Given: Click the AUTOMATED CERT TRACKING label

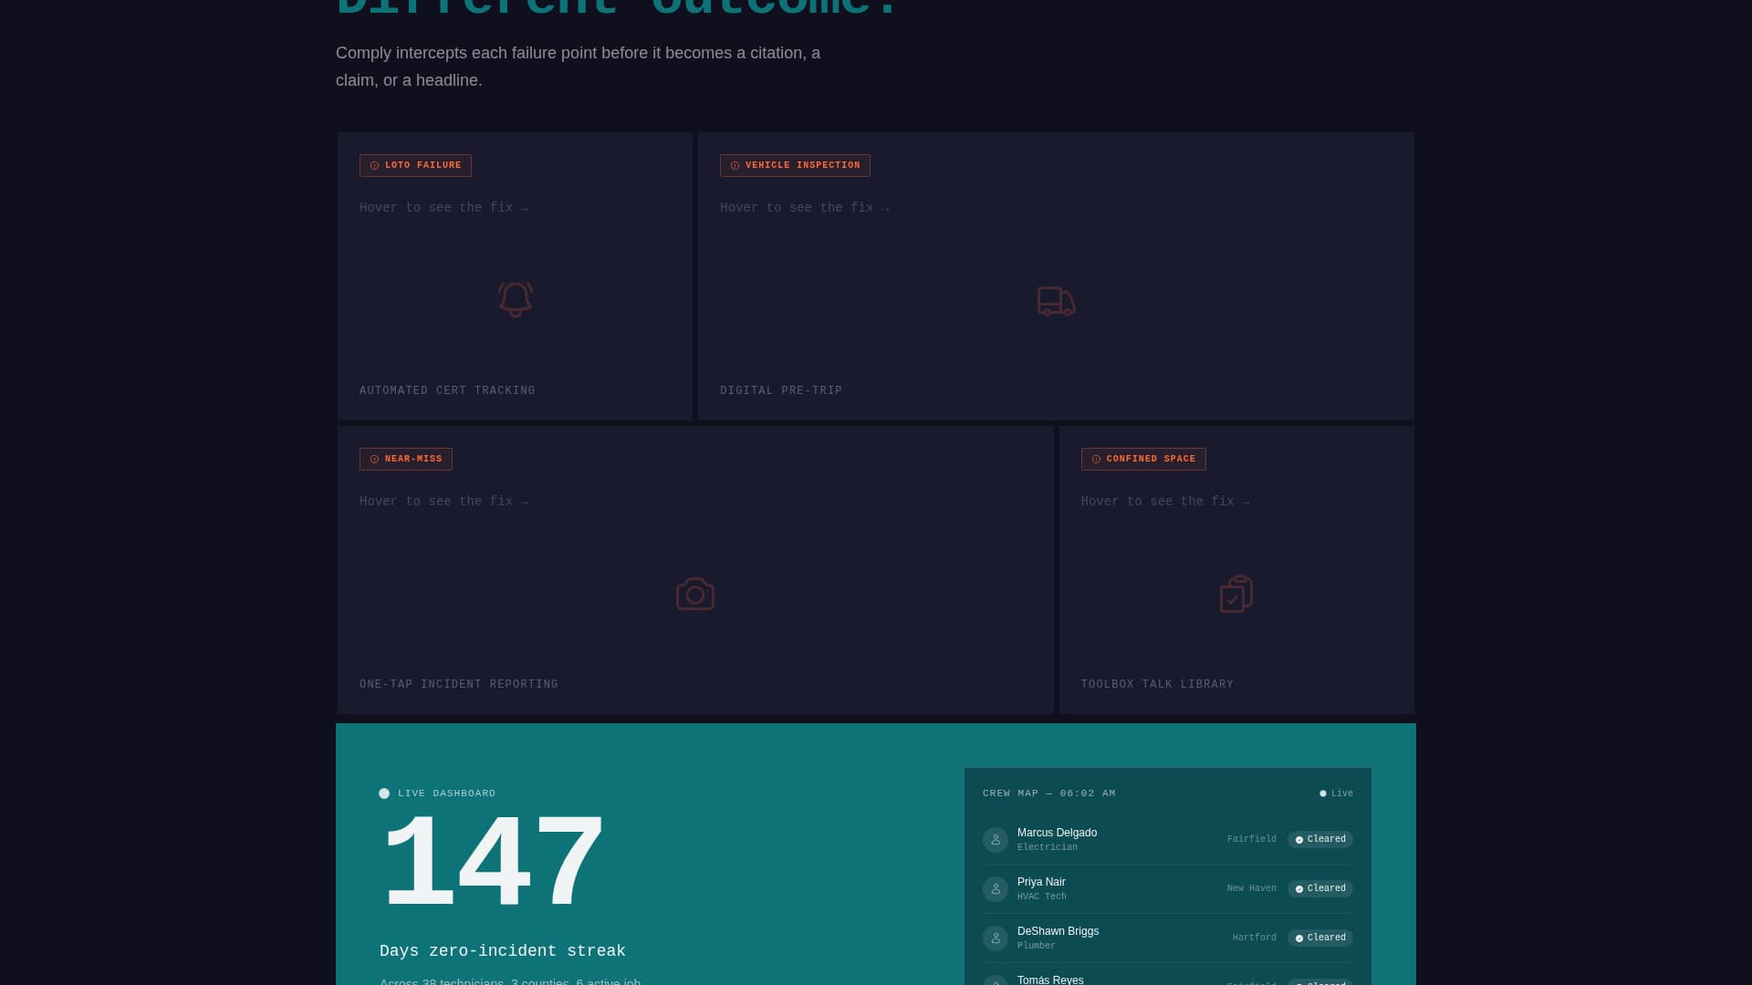Looking at the screenshot, I should coord(447,390).
